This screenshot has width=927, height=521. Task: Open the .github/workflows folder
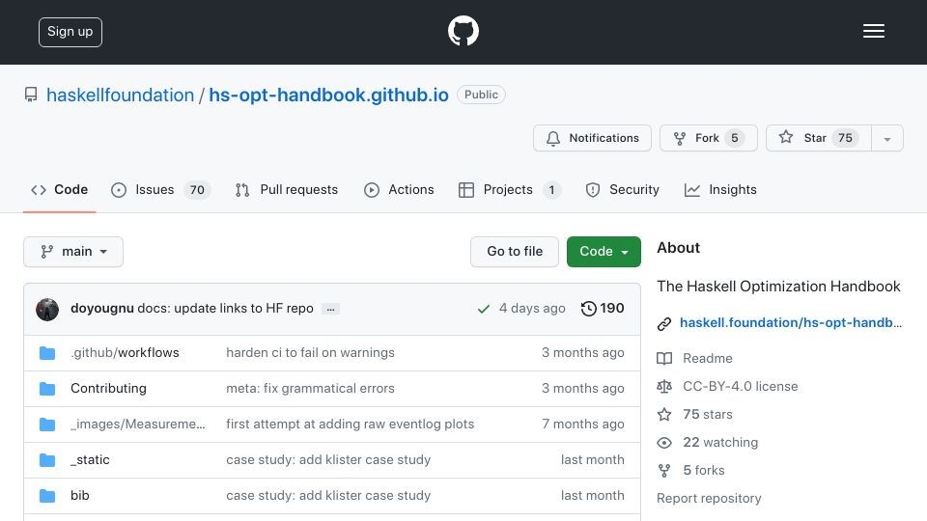[125, 353]
